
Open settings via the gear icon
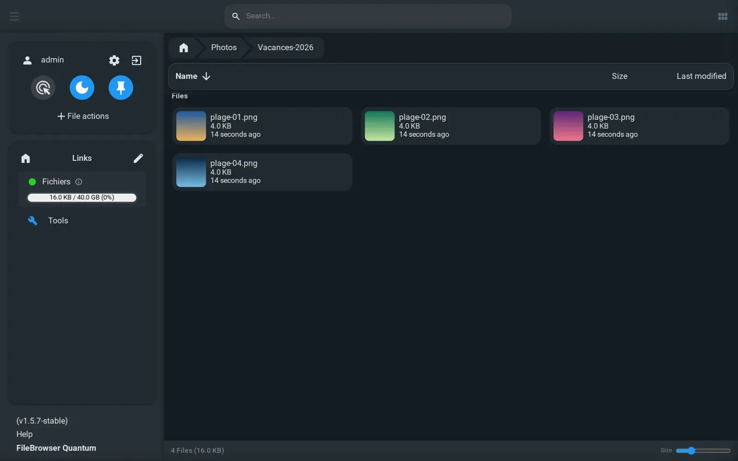click(x=114, y=60)
